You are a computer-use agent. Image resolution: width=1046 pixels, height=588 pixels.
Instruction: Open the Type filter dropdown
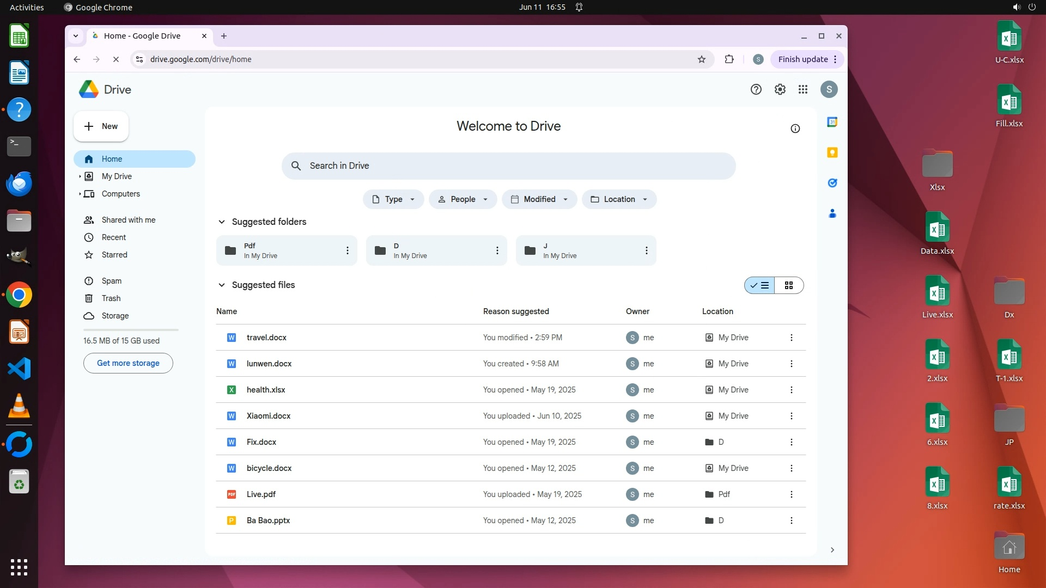(x=393, y=199)
